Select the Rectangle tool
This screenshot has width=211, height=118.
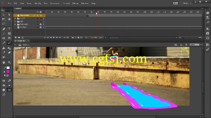pos(9,34)
